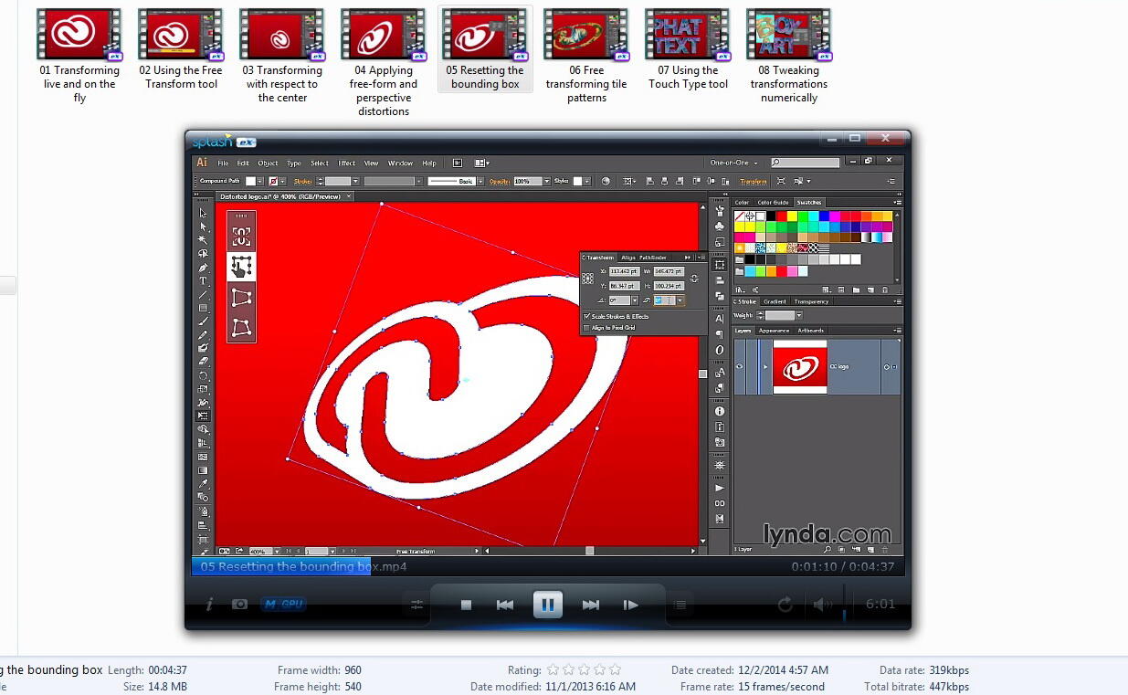
Task: Click the Free Transform hand icon in widget
Action: pyautogui.click(x=241, y=267)
